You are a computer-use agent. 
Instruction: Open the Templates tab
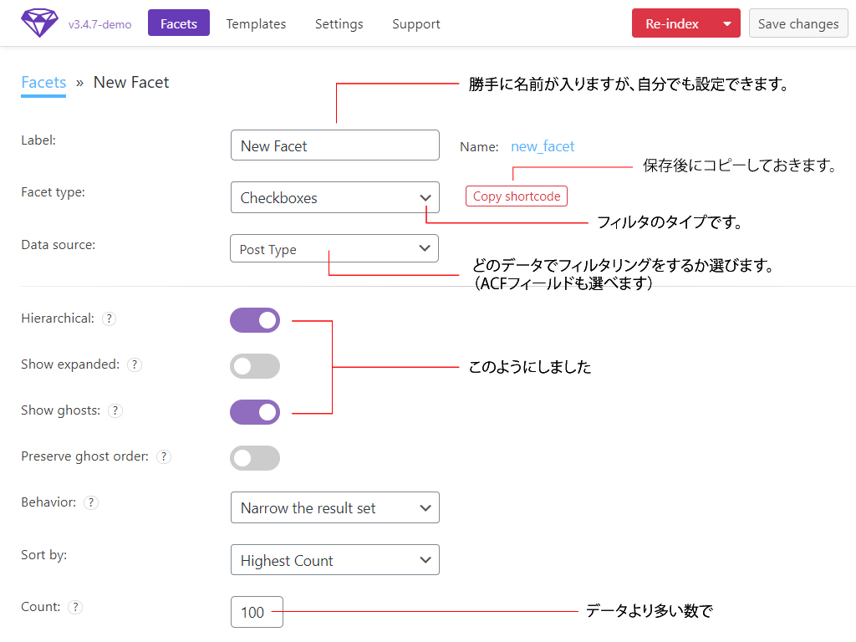pyautogui.click(x=256, y=24)
